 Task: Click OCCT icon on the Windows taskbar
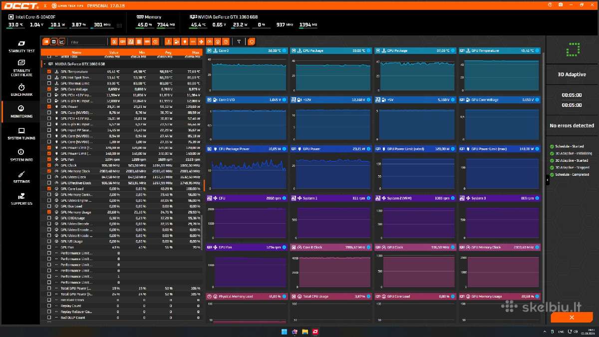tap(315, 332)
